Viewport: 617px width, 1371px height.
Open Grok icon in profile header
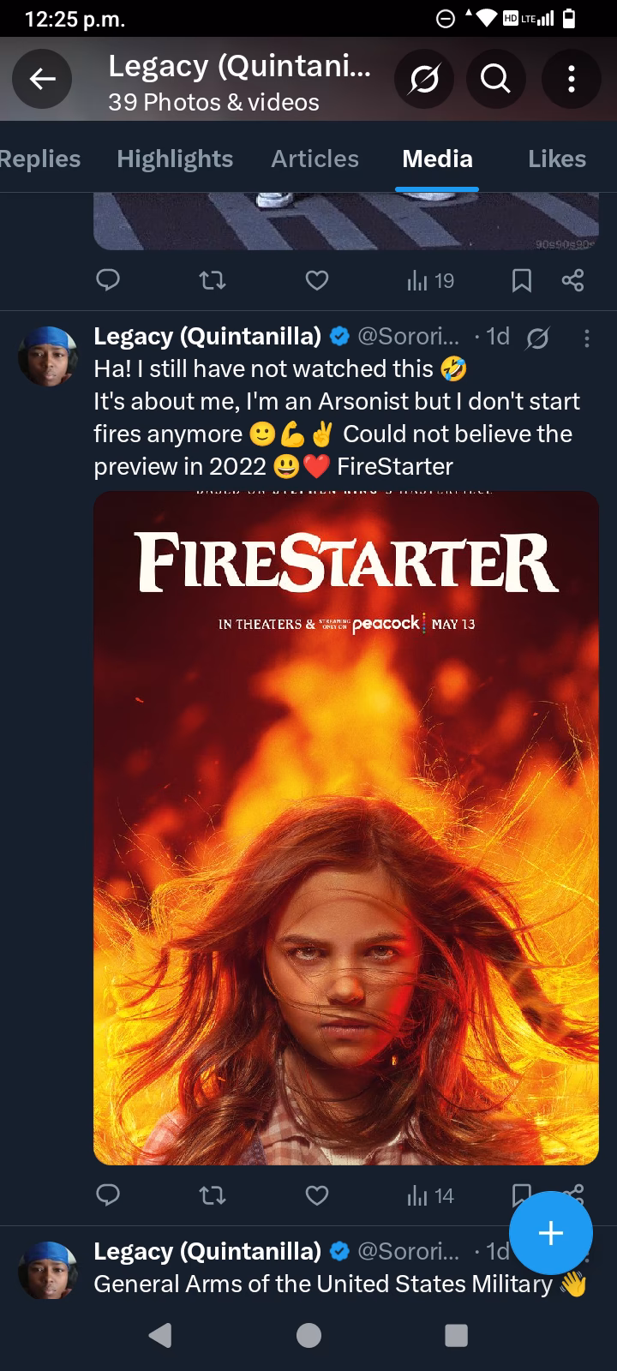423,80
